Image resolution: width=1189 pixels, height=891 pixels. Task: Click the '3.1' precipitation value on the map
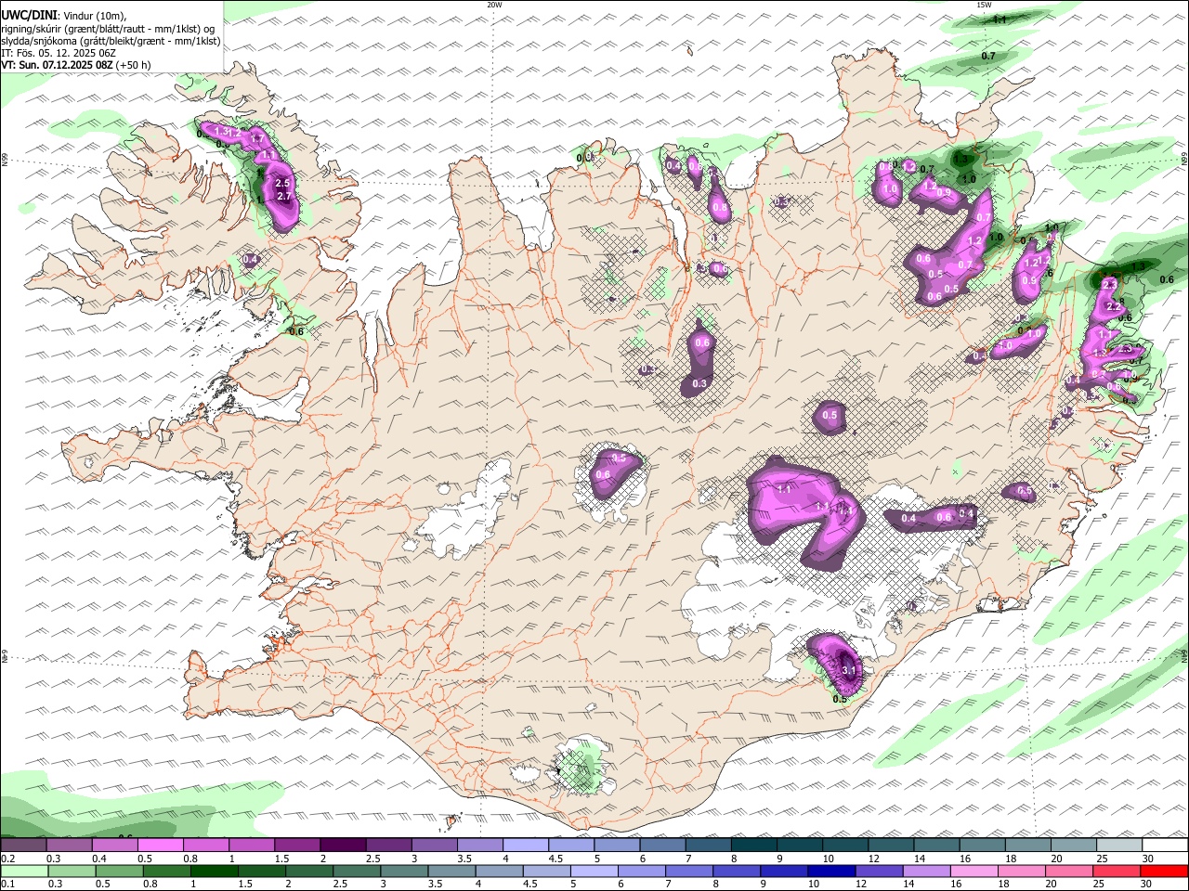coord(847,670)
